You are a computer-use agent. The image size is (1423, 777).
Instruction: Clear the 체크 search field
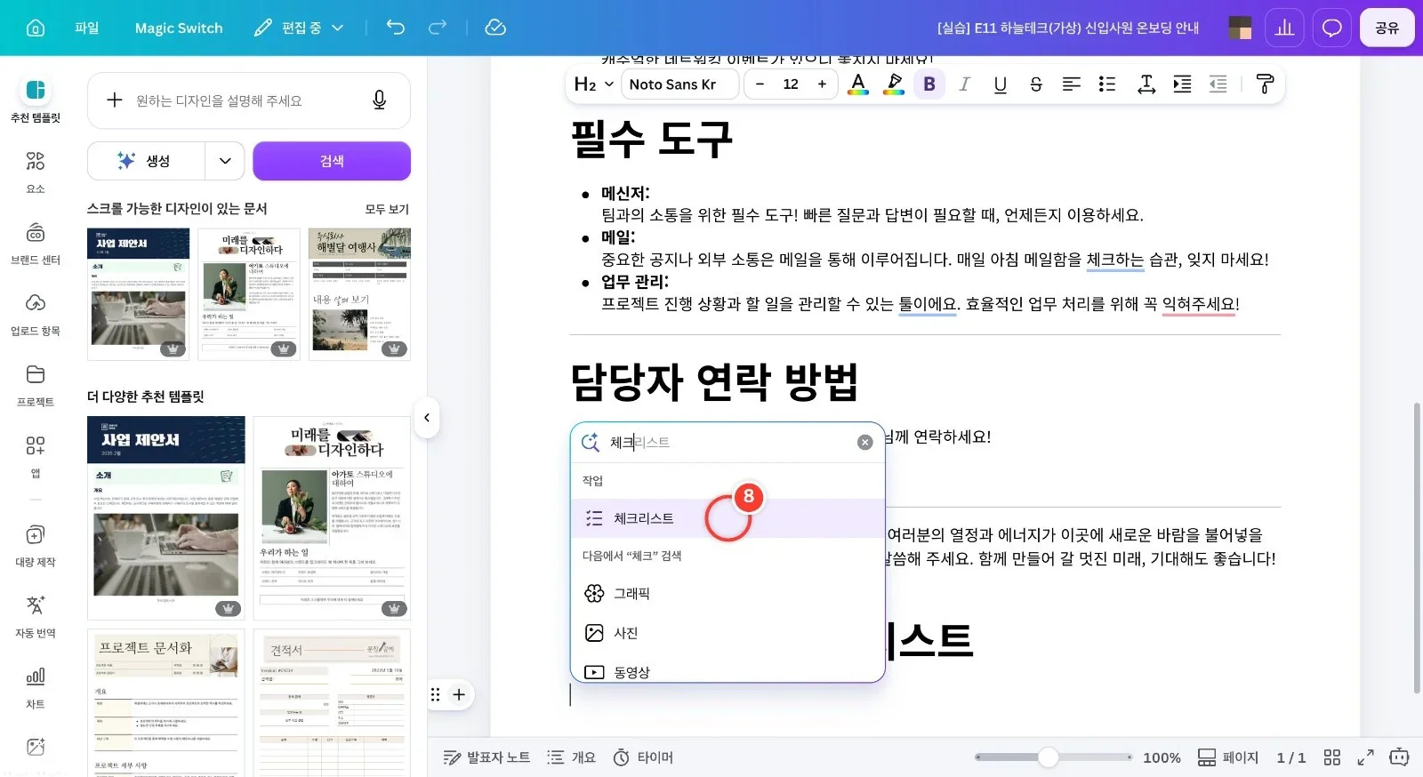point(864,442)
